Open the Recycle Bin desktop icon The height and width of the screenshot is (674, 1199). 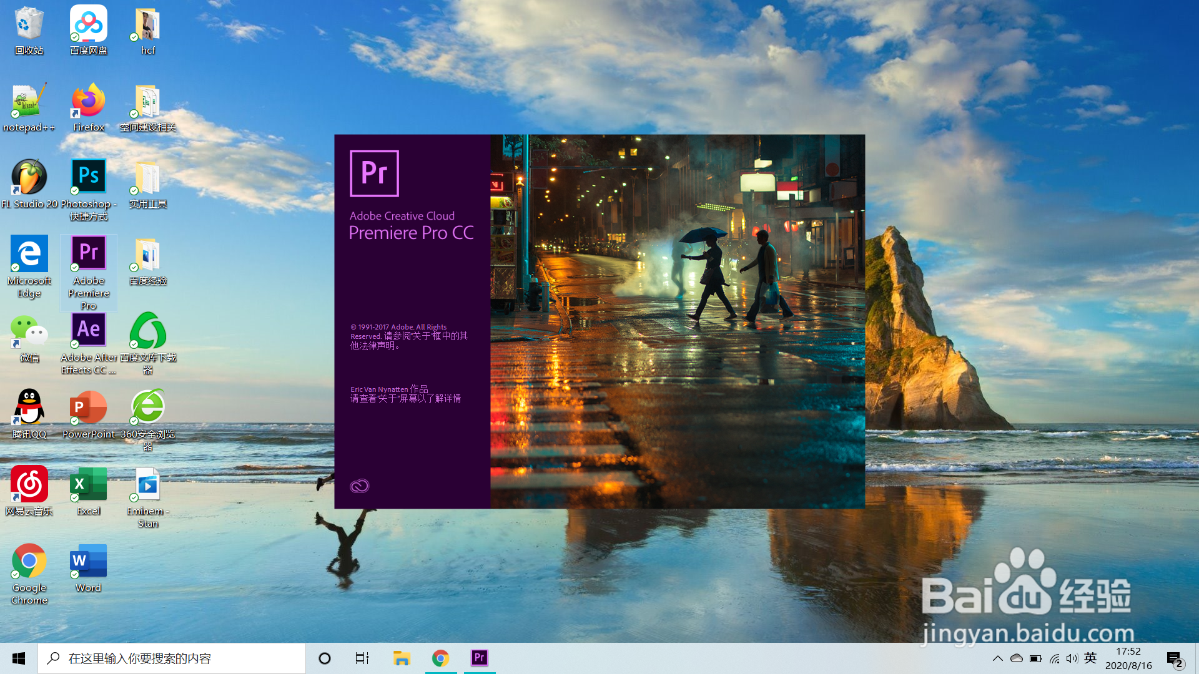click(x=29, y=30)
